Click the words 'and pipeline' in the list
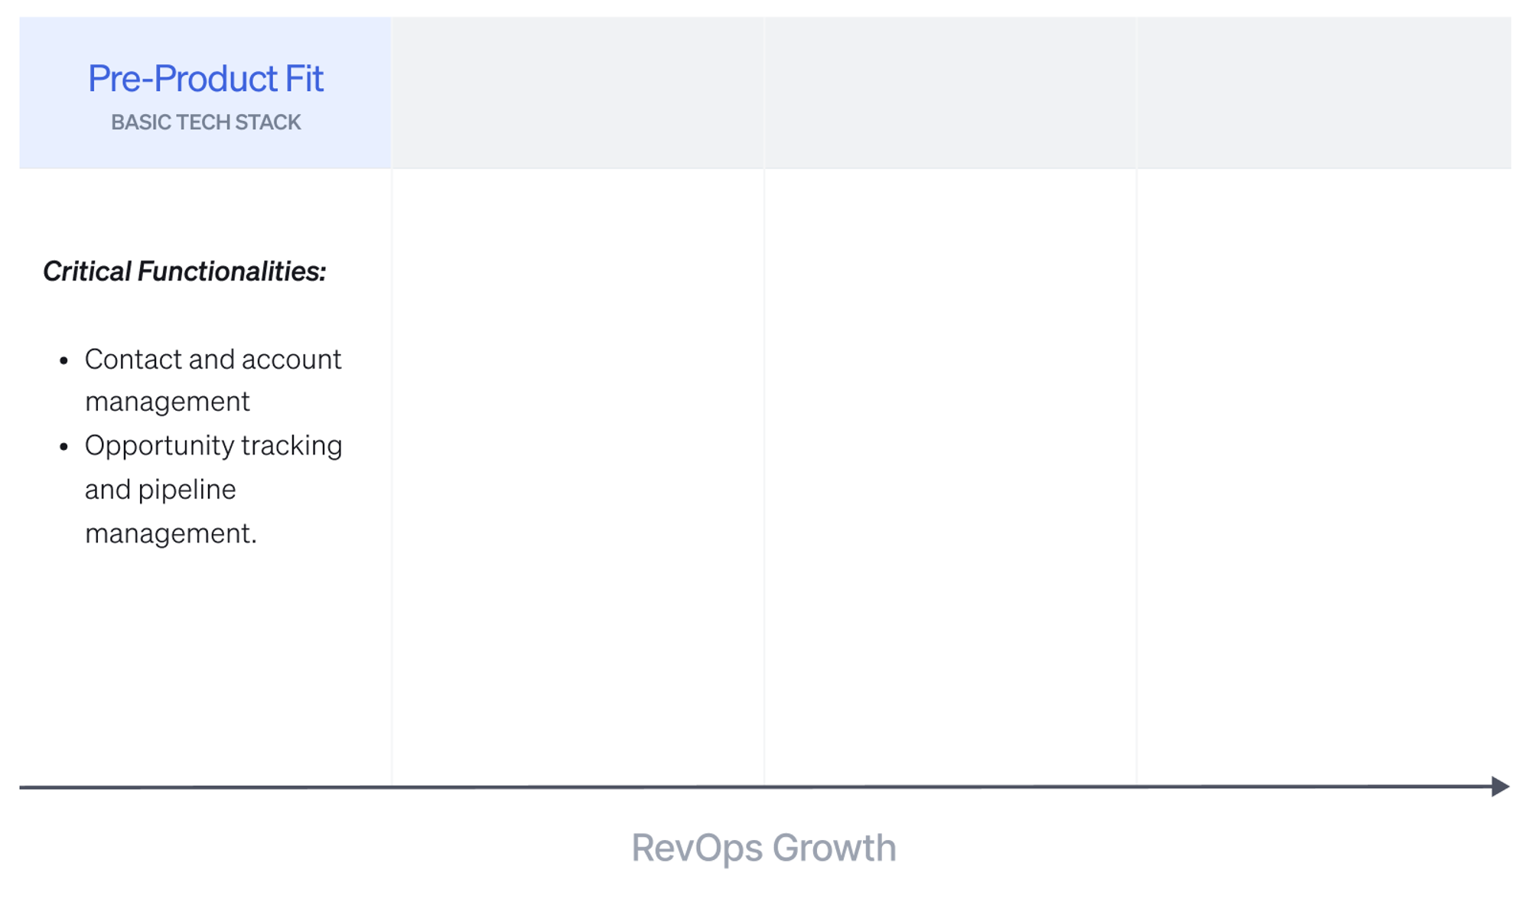Viewport: 1530px width, 899px height. coord(160,490)
